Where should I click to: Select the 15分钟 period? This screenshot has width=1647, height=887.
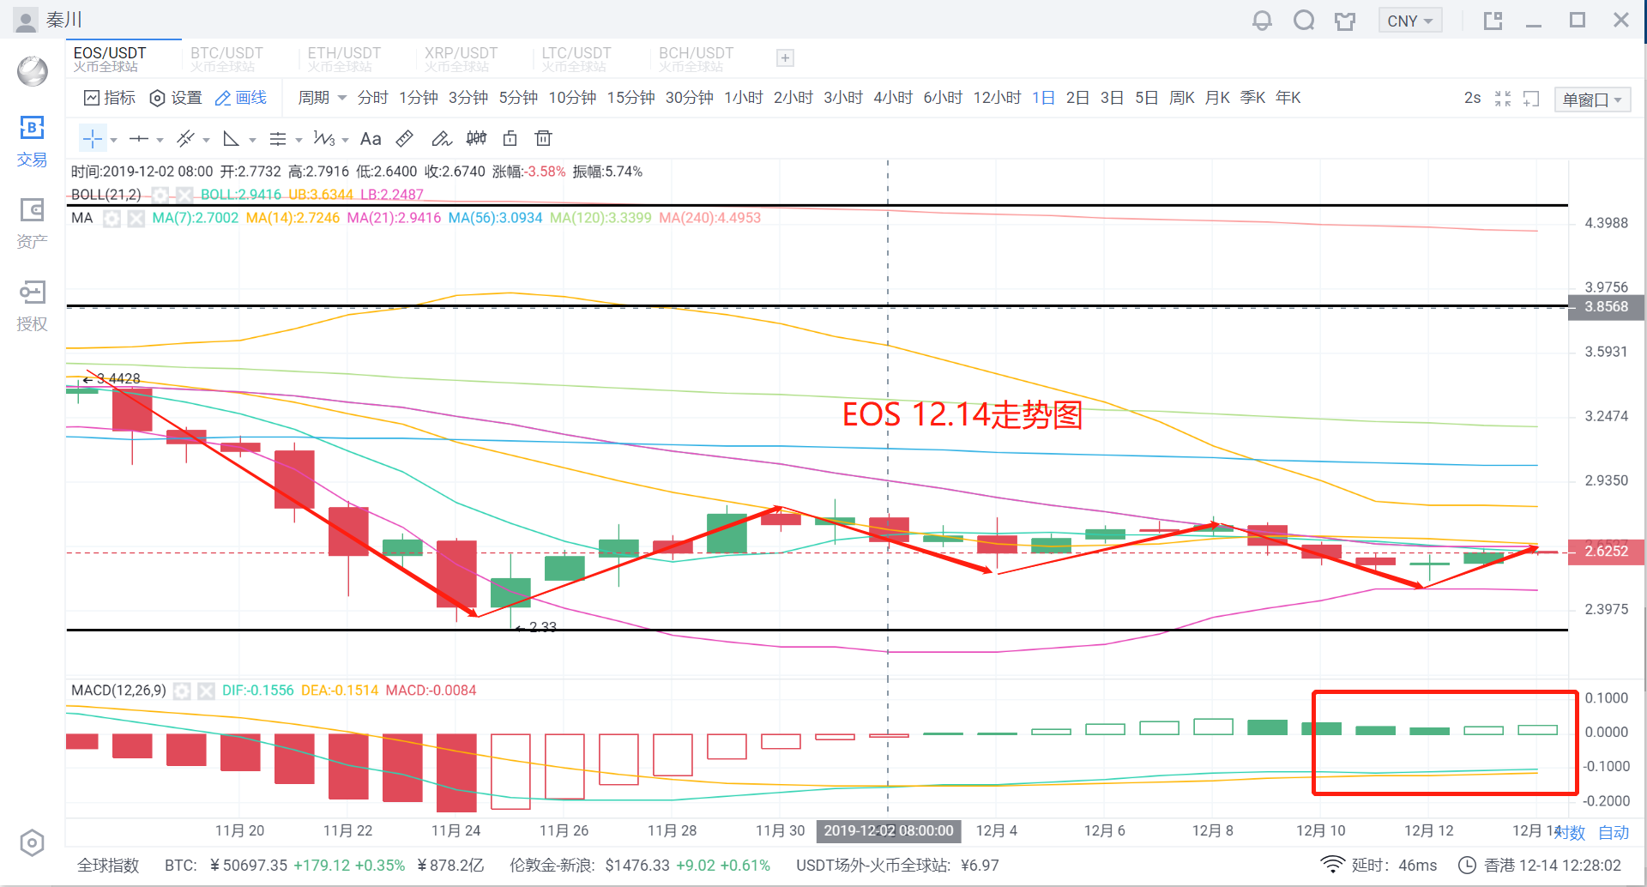click(631, 98)
